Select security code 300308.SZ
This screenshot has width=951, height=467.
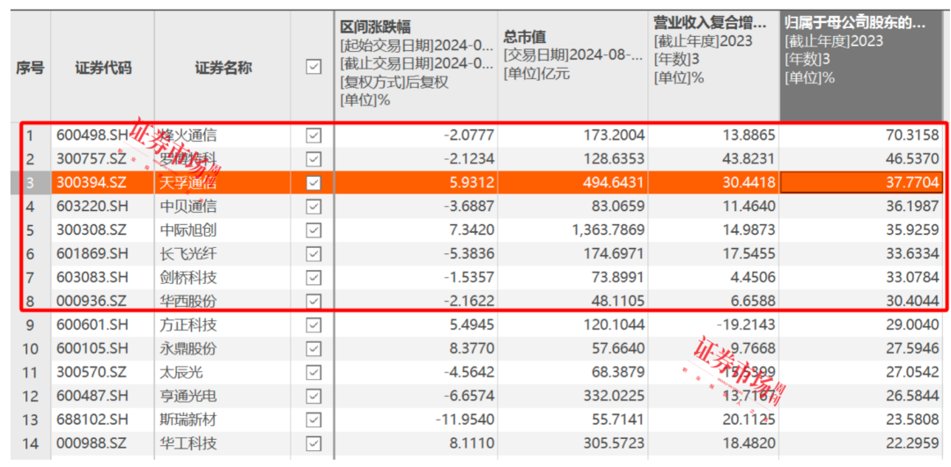tap(92, 230)
